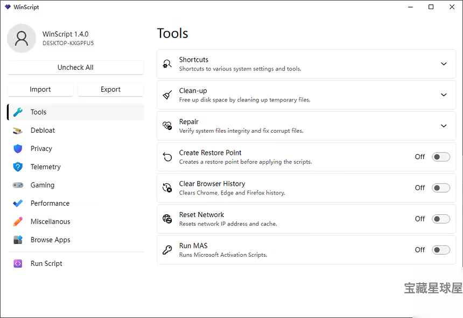Image resolution: width=463 pixels, height=318 pixels.
Task: Click the Miscellanous pencil icon
Action: [x=18, y=222]
